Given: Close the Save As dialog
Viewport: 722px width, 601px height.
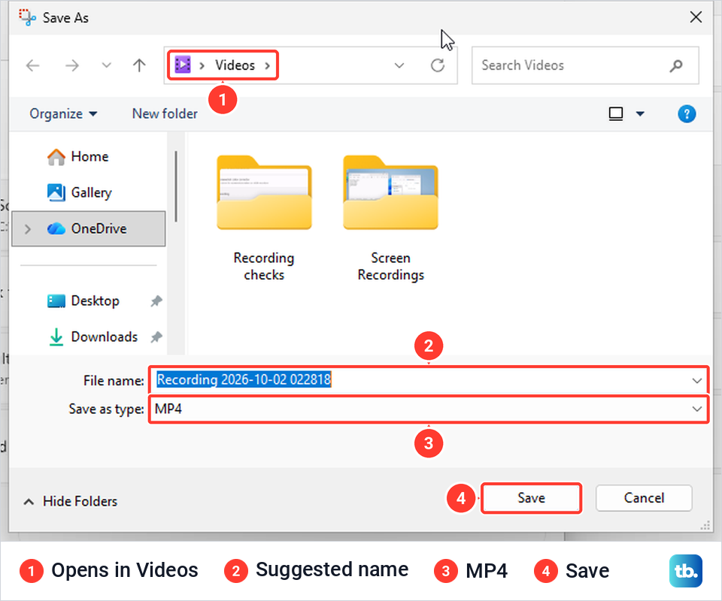Looking at the screenshot, I should tap(696, 17).
